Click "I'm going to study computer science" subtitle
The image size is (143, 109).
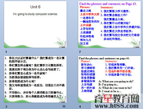click(35, 14)
